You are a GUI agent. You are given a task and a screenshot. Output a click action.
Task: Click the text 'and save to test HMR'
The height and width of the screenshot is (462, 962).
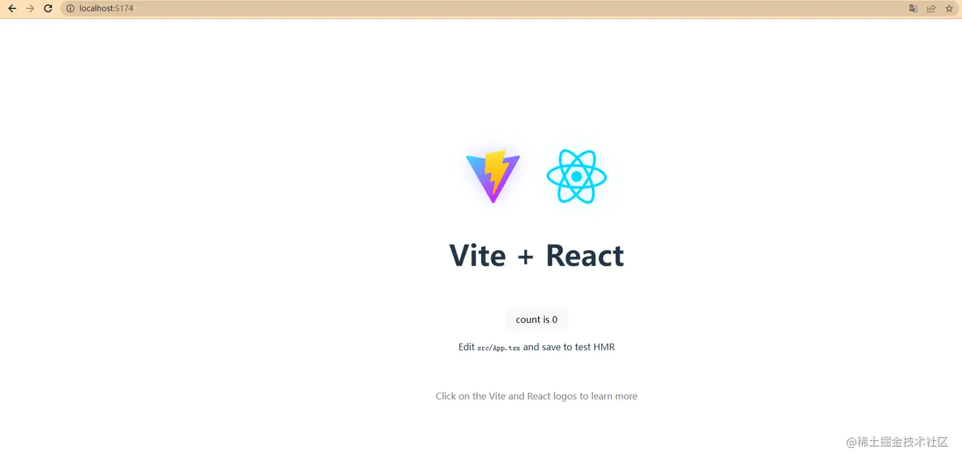(569, 347)
